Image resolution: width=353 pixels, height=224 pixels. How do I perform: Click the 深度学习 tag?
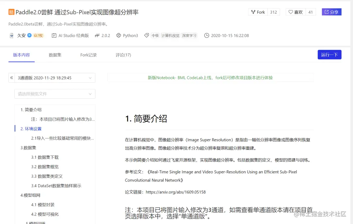(189, 36)
